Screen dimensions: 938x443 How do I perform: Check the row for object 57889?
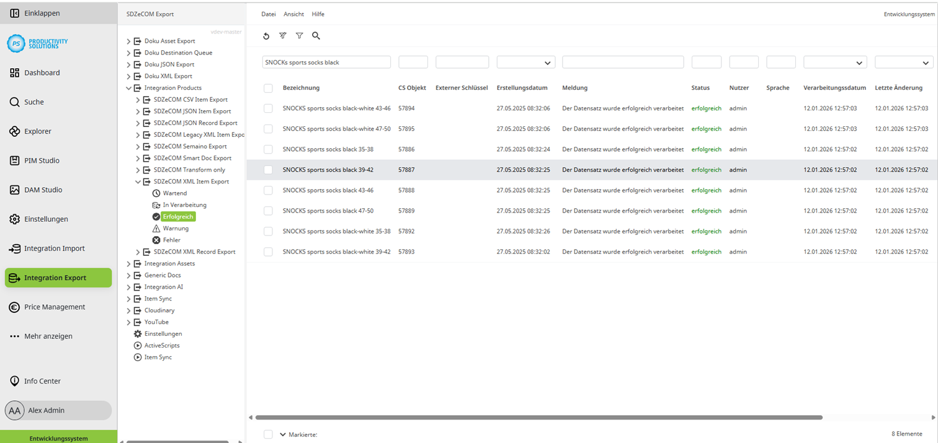[268, 211]
